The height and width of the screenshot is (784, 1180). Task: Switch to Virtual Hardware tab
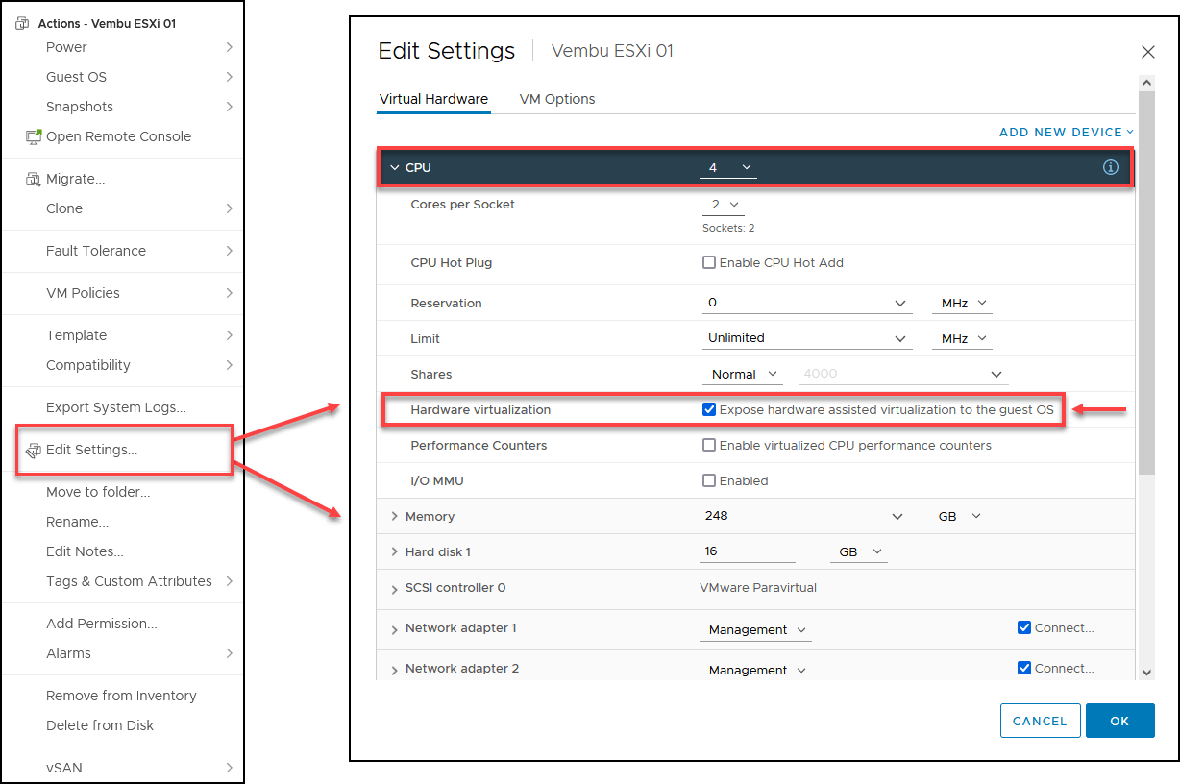point(433,99)
